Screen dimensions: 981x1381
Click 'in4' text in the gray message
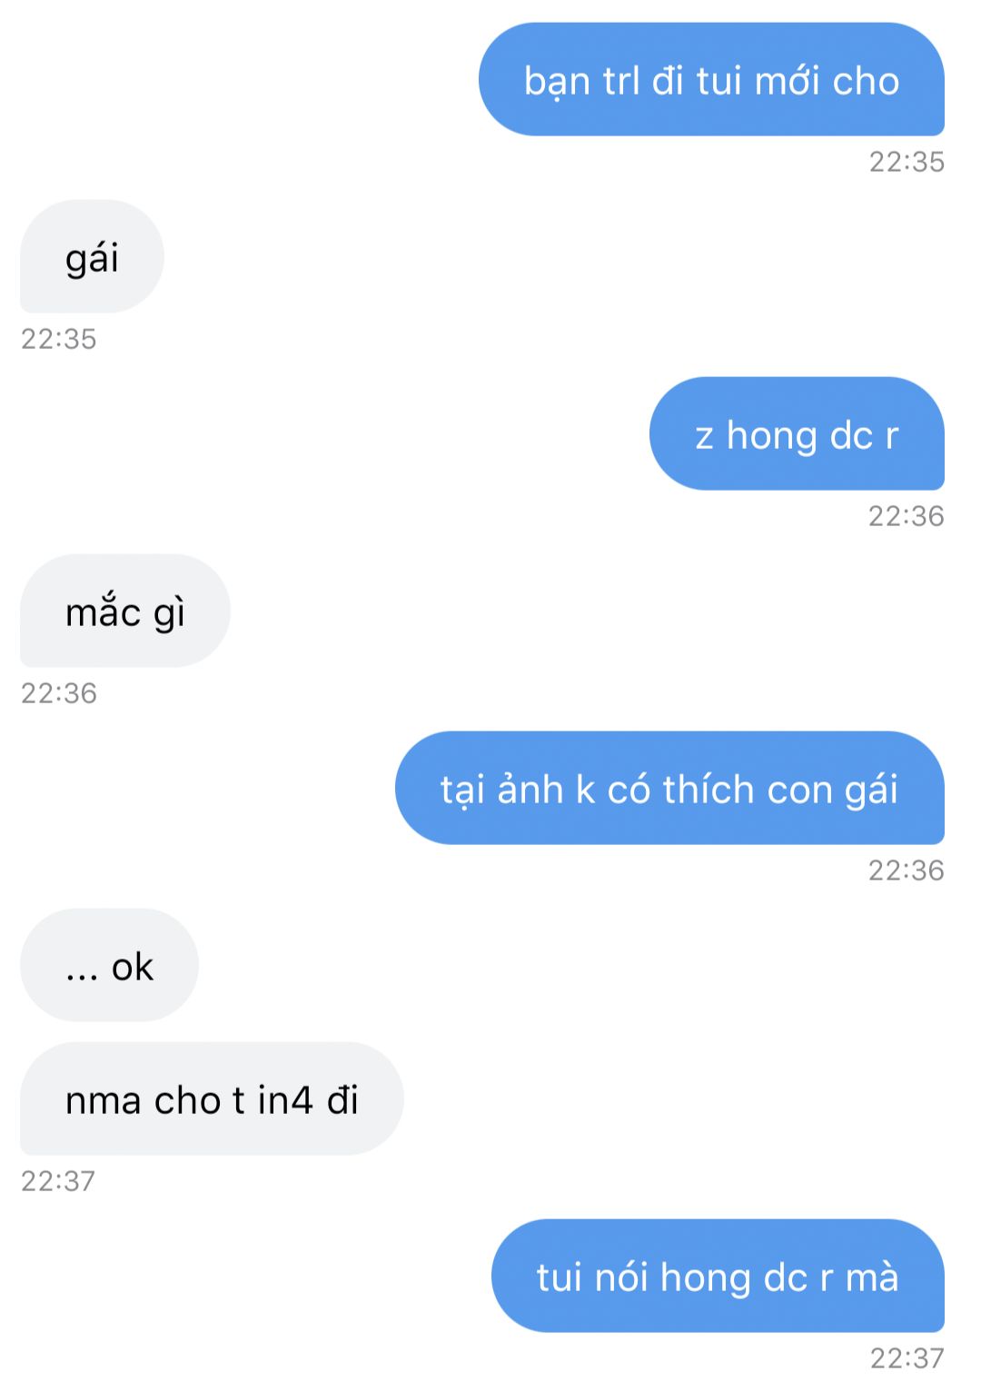[x=285, y=1100]
